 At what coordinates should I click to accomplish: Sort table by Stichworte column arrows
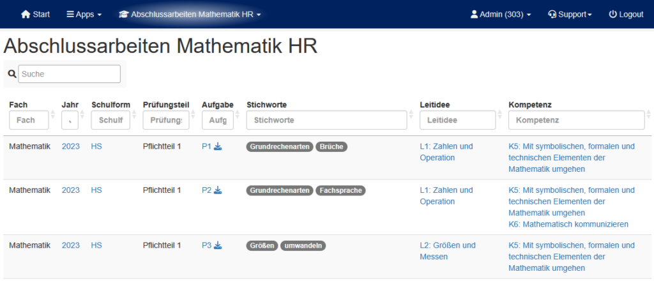[411, 114]
